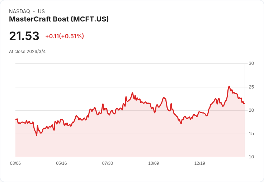264x182 pixels.
Task: Click the At close:2026/3/4 date text
Action: click(x=27, y=52)
